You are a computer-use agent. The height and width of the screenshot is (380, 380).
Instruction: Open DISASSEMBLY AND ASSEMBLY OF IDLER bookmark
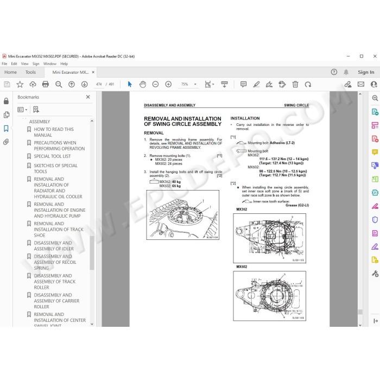tap(54, 246)
